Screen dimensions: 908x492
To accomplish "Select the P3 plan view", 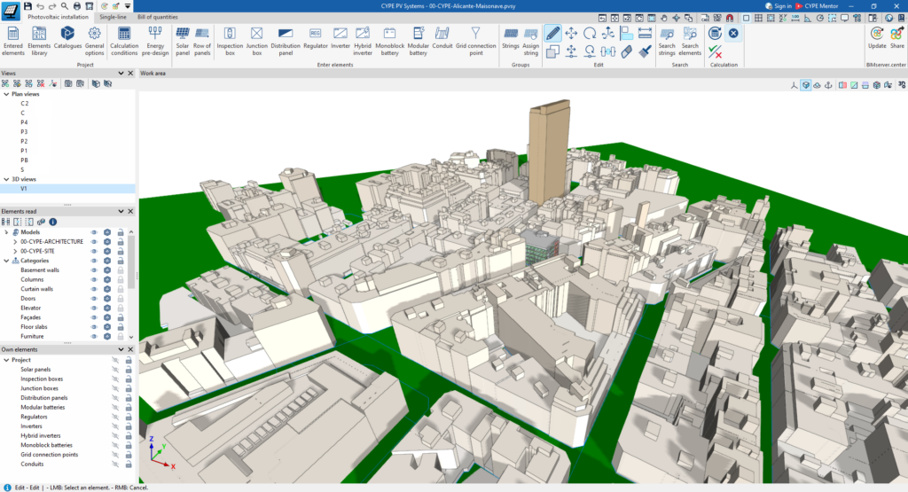I will pyautogui.click(x=24, y=132).
